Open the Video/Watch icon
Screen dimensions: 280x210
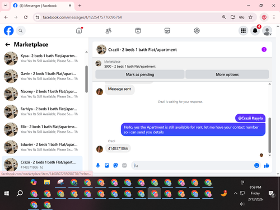tap(138, 30)
